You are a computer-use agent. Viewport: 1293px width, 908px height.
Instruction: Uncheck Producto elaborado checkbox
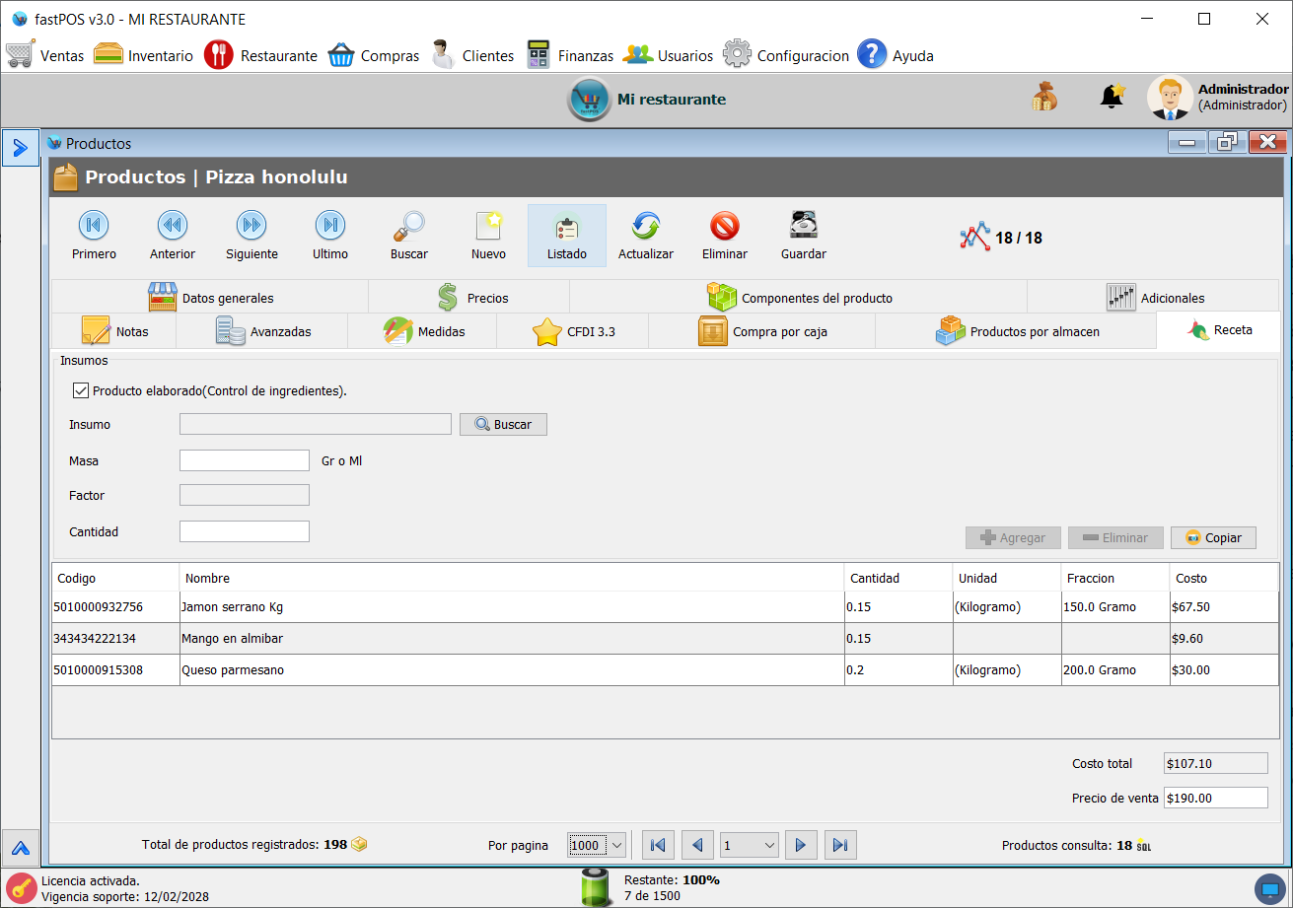pyautogui.click(x=81, y=391)
